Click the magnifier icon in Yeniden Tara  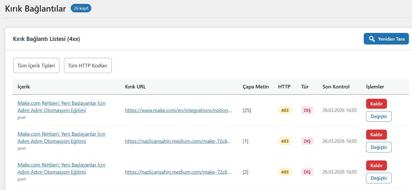[x=372, y=39]
